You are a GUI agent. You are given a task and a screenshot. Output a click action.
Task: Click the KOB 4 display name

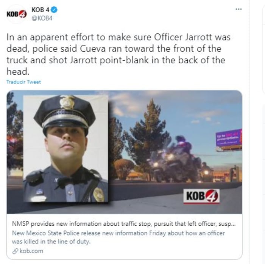tap(40, 10)
